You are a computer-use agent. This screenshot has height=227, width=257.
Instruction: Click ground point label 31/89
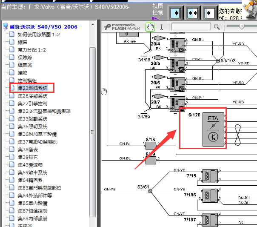coord(144,117)
